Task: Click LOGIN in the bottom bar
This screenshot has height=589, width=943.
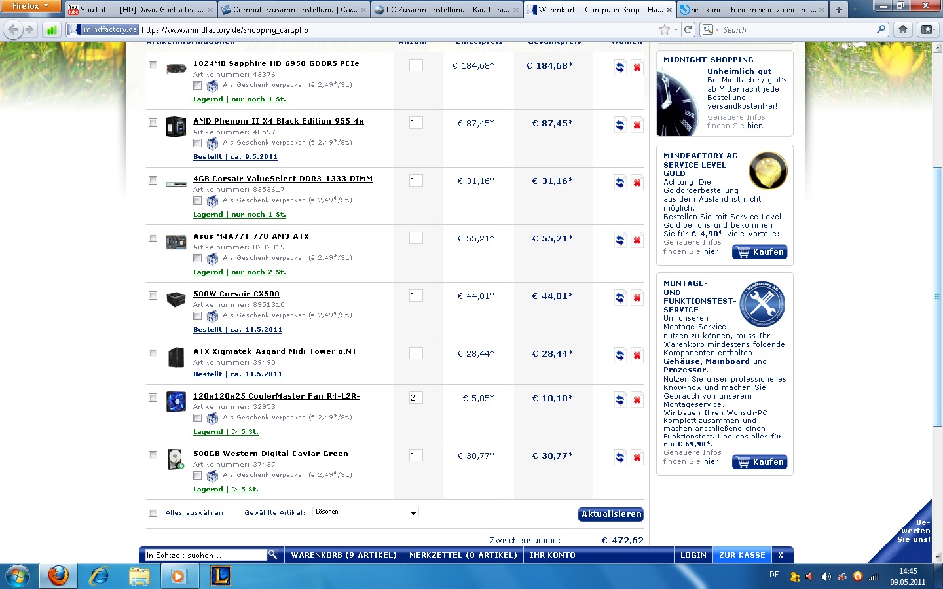Action: pyautogui.click(x=693, y=554)
